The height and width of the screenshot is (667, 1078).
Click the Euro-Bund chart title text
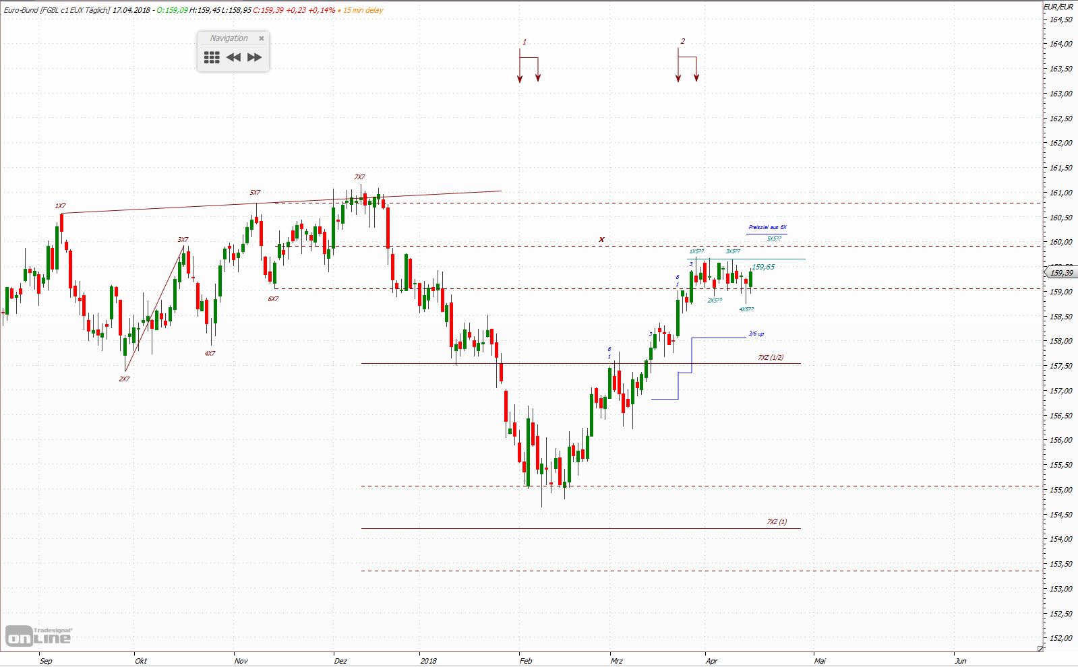click(57, 10)
